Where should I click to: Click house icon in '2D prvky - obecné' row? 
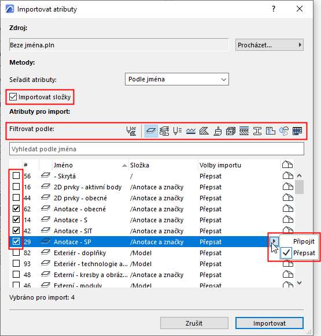(x=287, y=197)
